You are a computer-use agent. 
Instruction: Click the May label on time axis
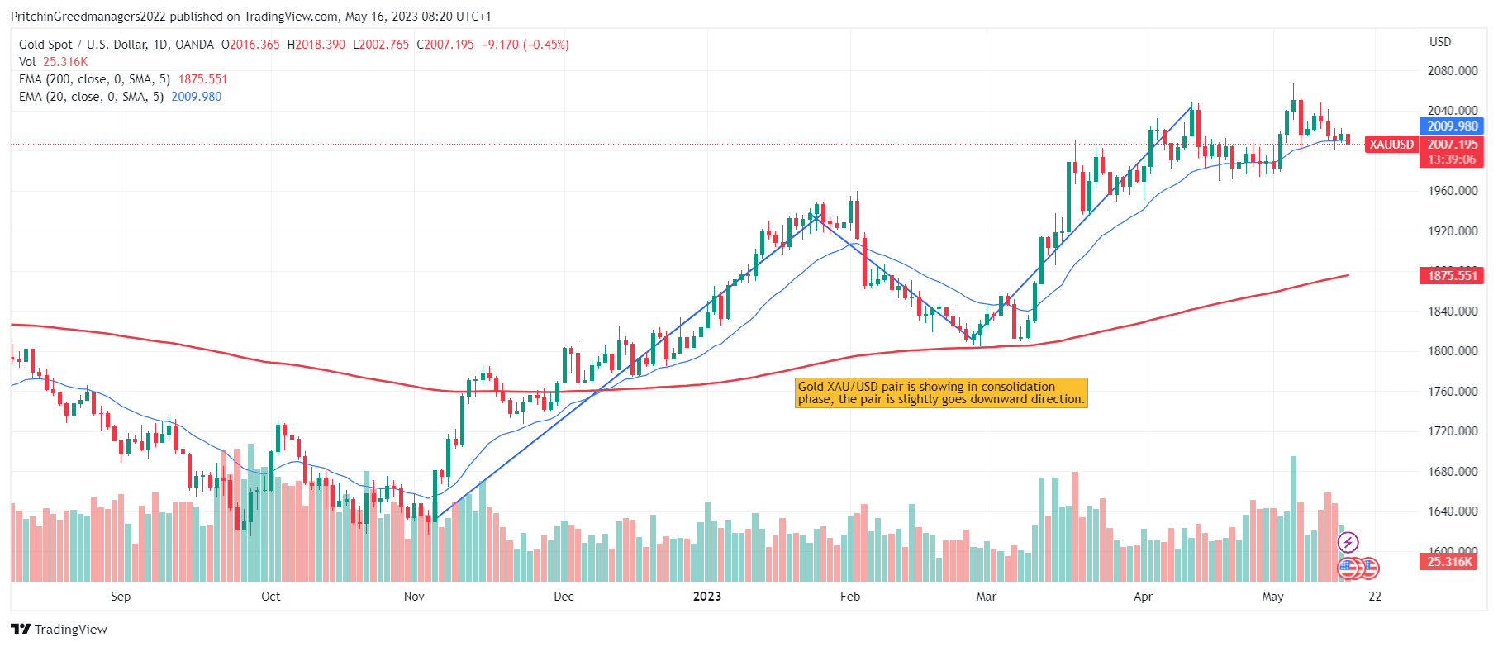[x=1273, y=597]
